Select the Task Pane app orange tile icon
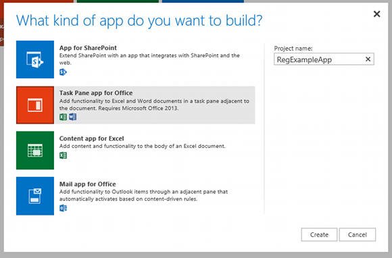The width and height of the screenshot is (392, 258). tap(35, 105)
